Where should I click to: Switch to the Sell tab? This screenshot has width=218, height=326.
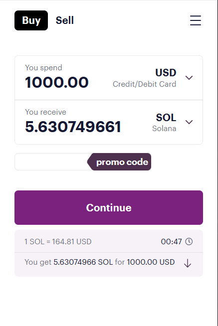point(65,20)
